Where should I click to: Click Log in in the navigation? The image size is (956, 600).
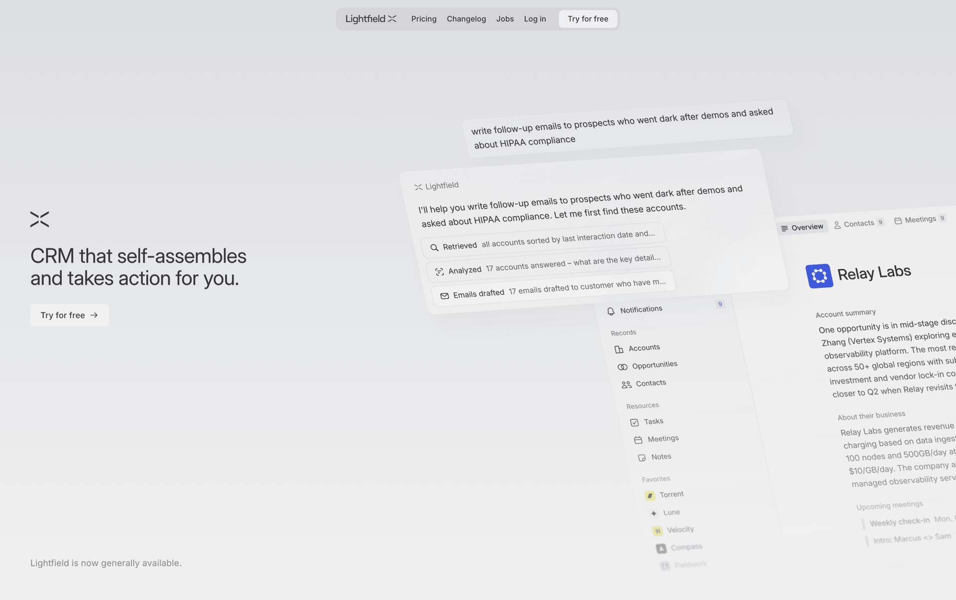[x=535, y=19]
